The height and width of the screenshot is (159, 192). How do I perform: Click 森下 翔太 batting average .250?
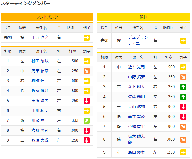coord(171,87)
